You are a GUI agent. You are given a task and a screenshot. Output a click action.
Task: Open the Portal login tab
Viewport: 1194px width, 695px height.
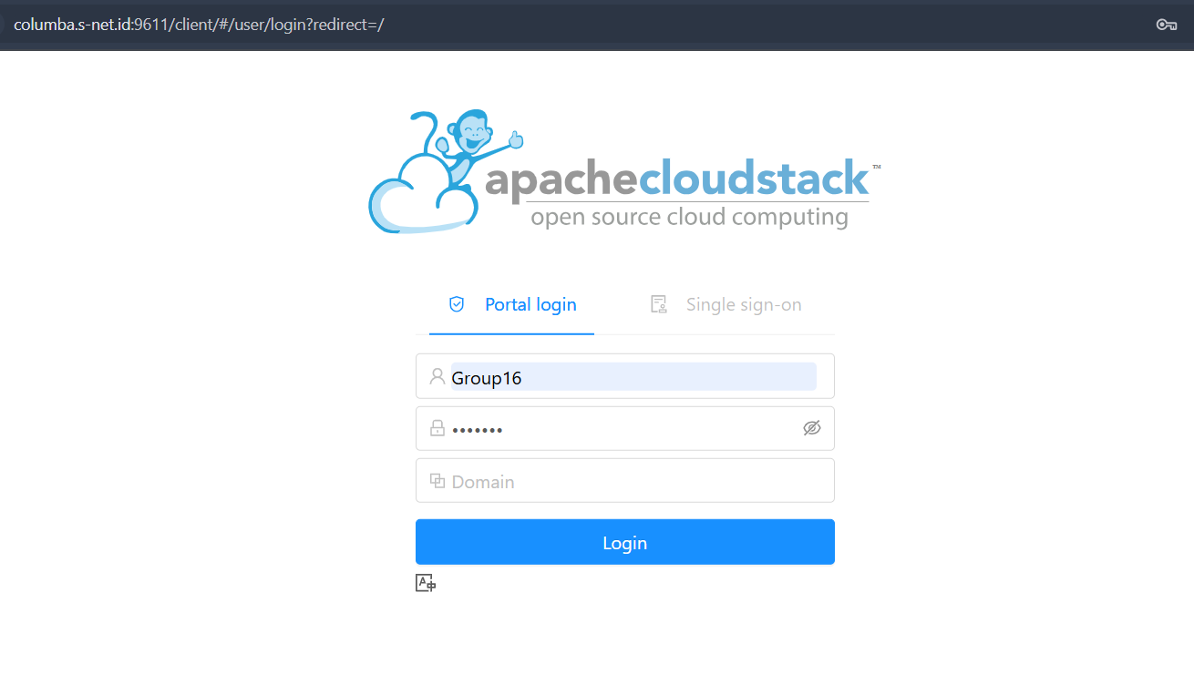tap(512, 304)
